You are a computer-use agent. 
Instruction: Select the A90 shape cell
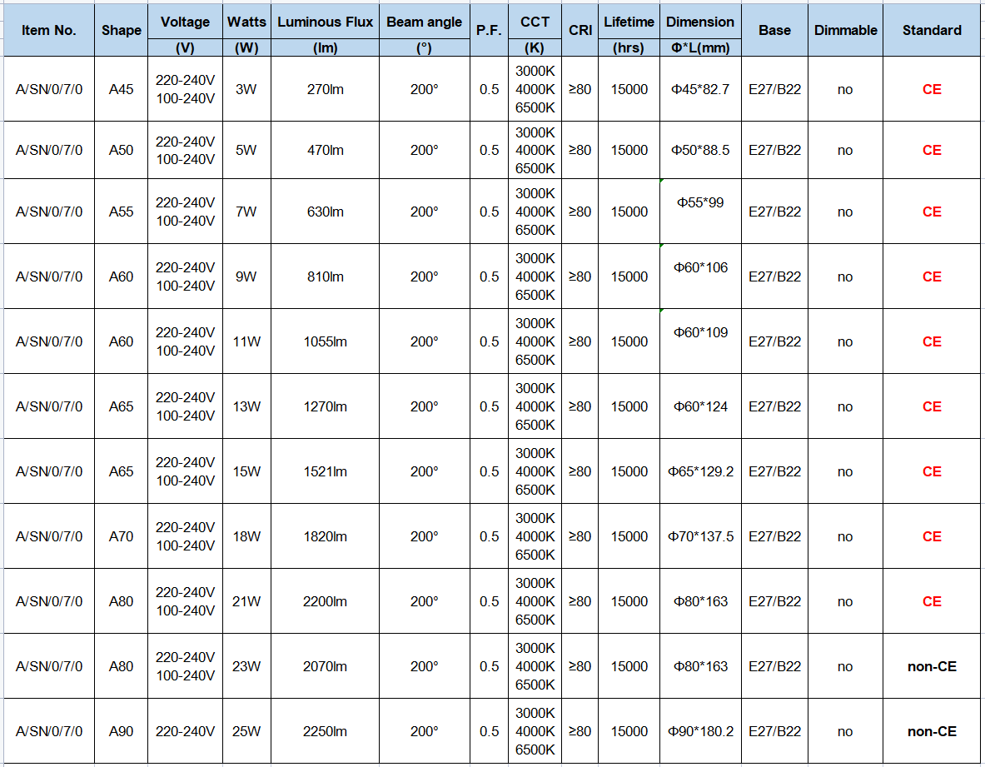[122, 731]
